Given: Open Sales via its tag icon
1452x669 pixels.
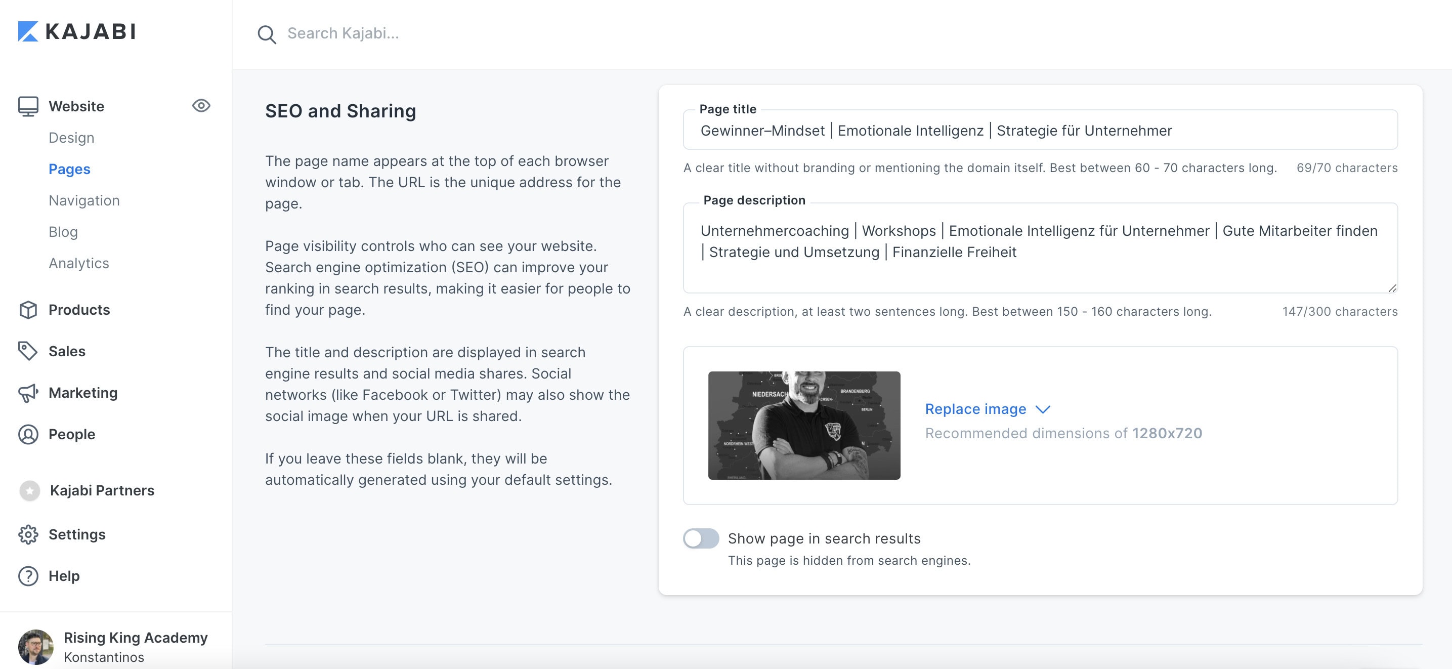Looking at the screenshot, I should point(28,351).
